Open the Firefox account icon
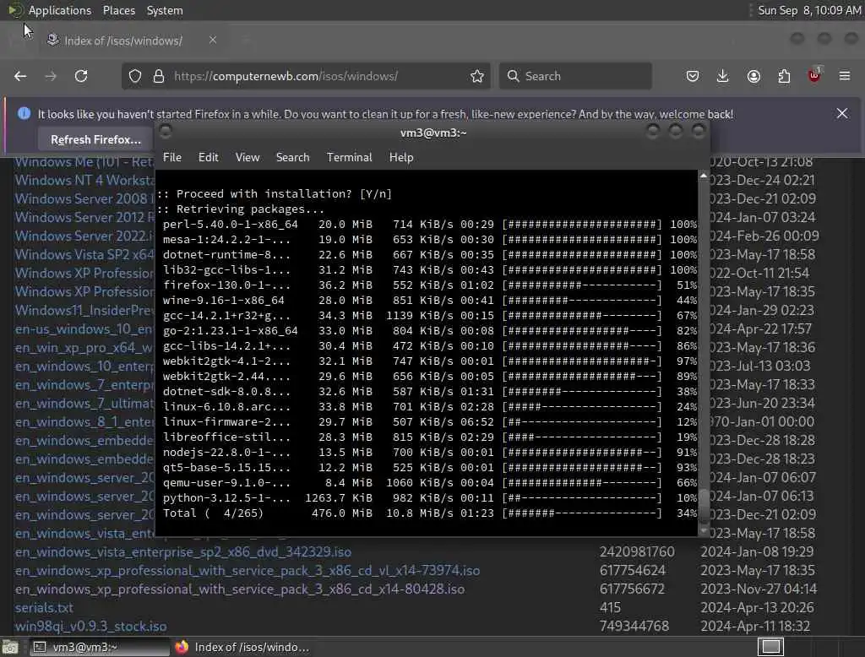This screenshot has width=865, height=657. tap(753, 76)
